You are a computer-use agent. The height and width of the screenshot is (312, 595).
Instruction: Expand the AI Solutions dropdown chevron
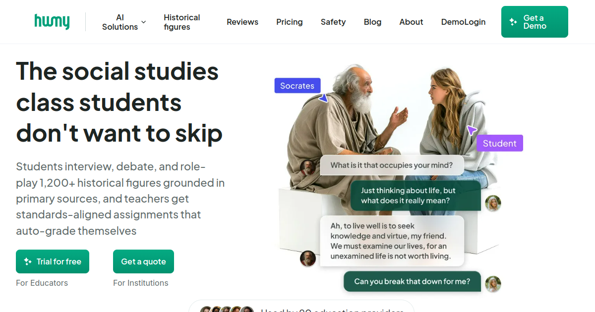(x=143, y=22)
